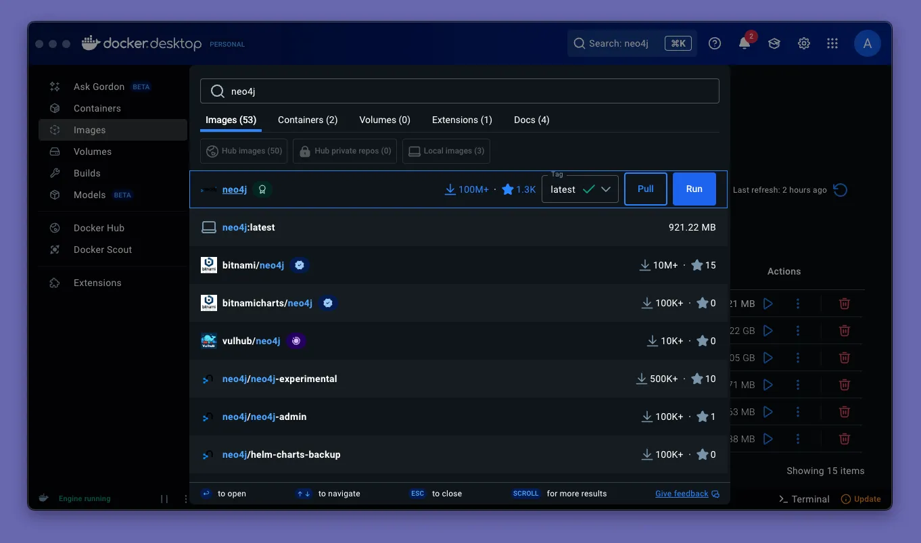The width and height of the screenshot is (921, 543).
Task: Open Settings gear icon in header
Action: 804,43
